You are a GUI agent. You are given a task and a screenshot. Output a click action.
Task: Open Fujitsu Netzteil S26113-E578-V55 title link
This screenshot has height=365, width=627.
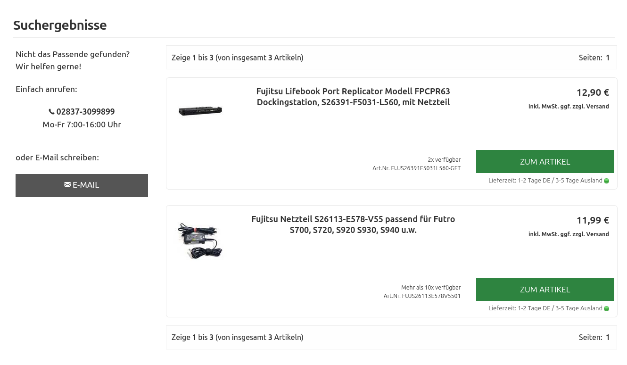[x=353, y=224]
